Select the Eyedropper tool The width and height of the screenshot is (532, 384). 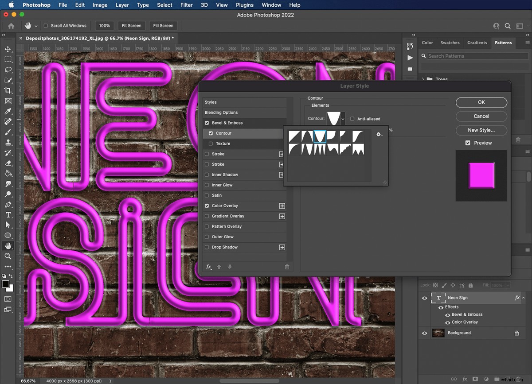click(8, 111)
